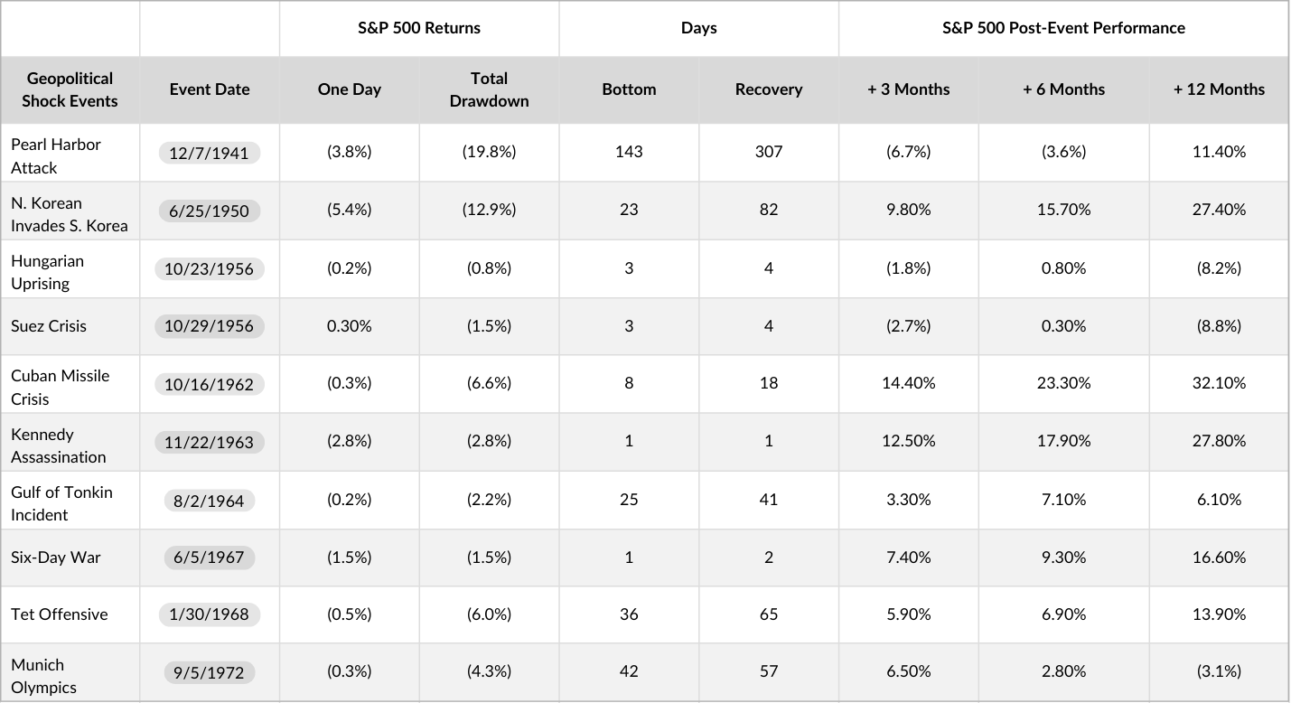This screenshot has width=1291, height=703.
Task: Click the Total Drawdown column header
Action: click(x=489, y=89)
